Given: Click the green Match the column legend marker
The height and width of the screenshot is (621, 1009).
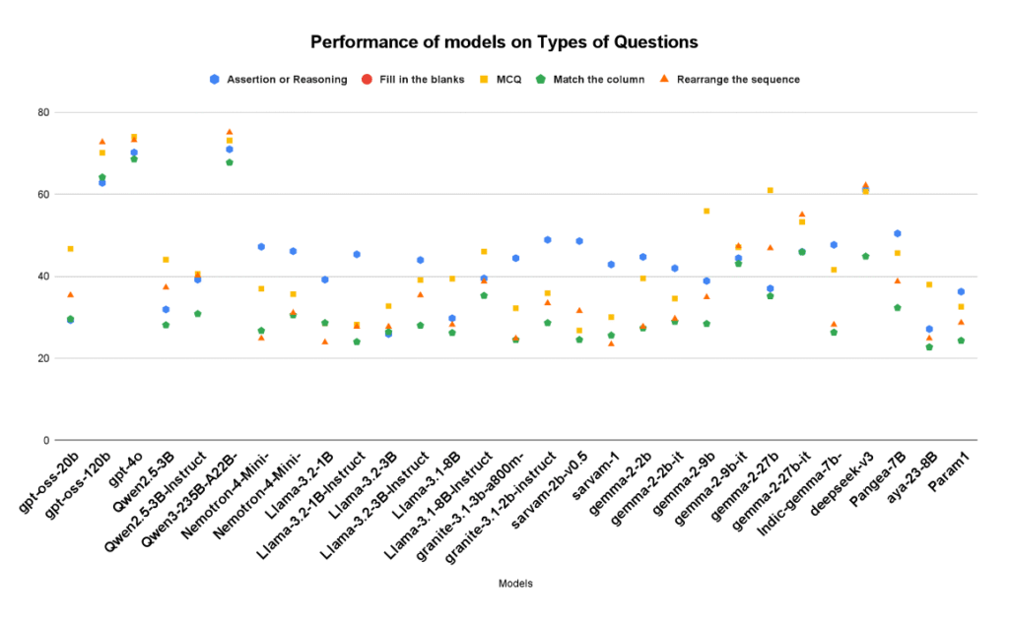Looking at the screenshot, I should pyautogui.click(x=541, y=80).
